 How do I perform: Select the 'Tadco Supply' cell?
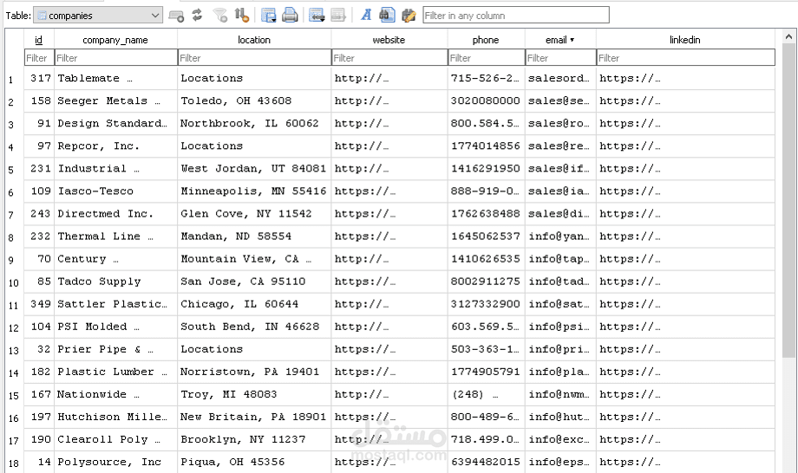115,282
